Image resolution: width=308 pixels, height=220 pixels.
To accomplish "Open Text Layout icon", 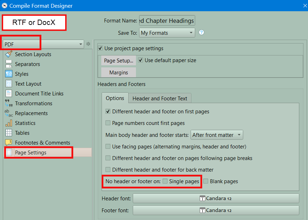I will pos(9,84).
